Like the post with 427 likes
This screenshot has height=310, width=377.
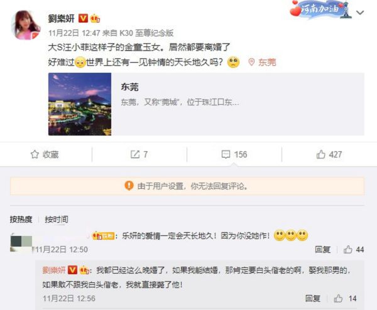[320, 154]
